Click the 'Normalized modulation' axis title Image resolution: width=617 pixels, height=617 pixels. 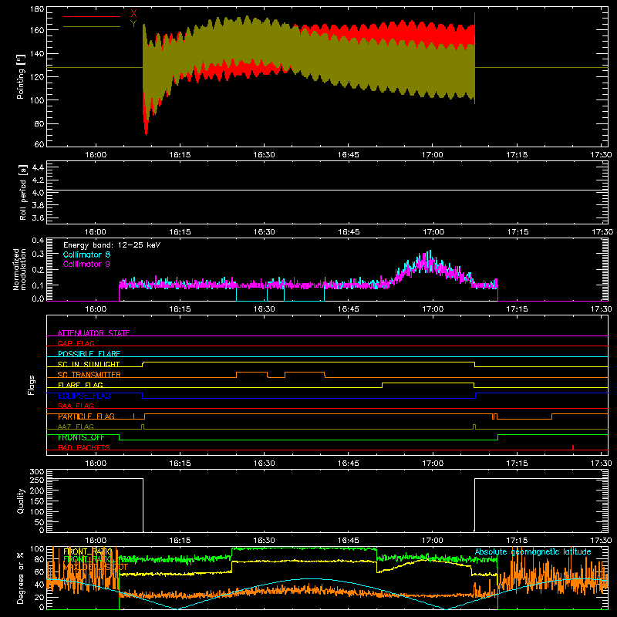(20, 269)
